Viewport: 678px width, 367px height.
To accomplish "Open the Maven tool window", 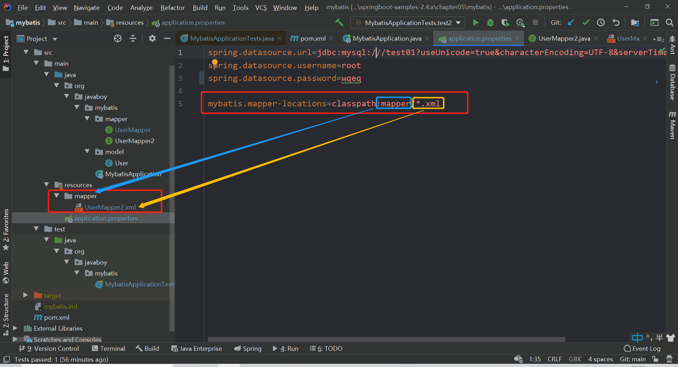I will click(x=672, y=125).
